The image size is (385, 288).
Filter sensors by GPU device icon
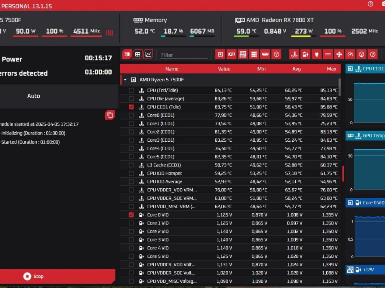(232, 54)
